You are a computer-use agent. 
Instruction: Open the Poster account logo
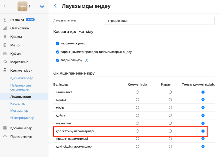pyautogui.click(x=22, y=6)
